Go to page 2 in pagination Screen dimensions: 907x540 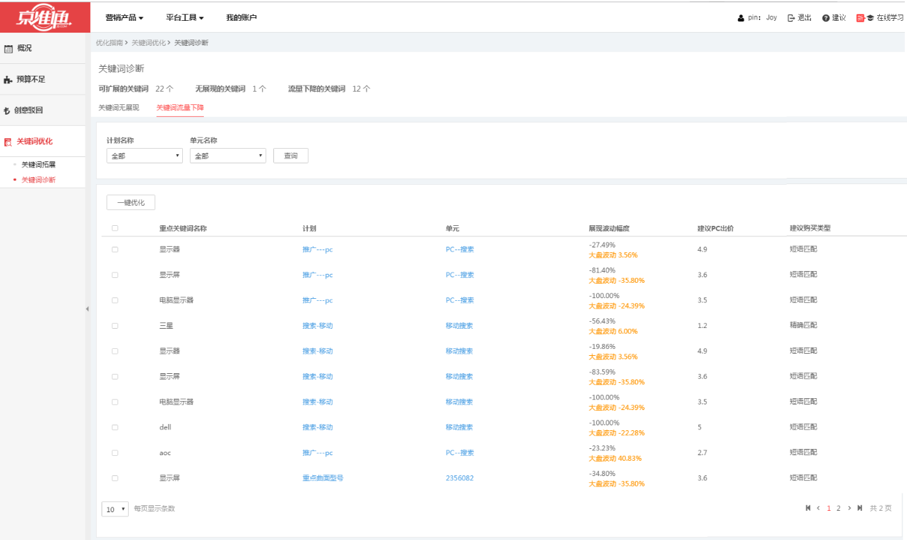pyautogui.click(x=839, y=508)
